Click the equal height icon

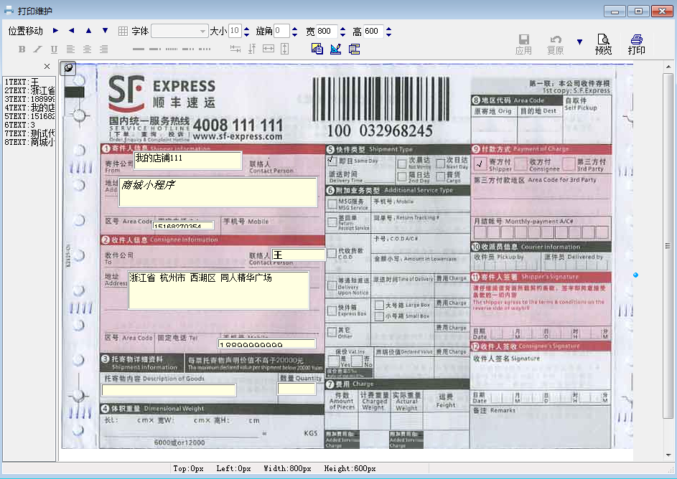284,49
